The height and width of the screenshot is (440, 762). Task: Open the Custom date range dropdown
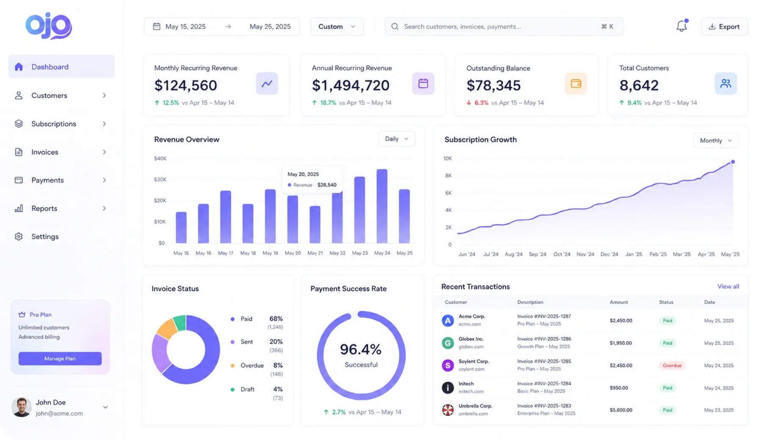[337, 26]
